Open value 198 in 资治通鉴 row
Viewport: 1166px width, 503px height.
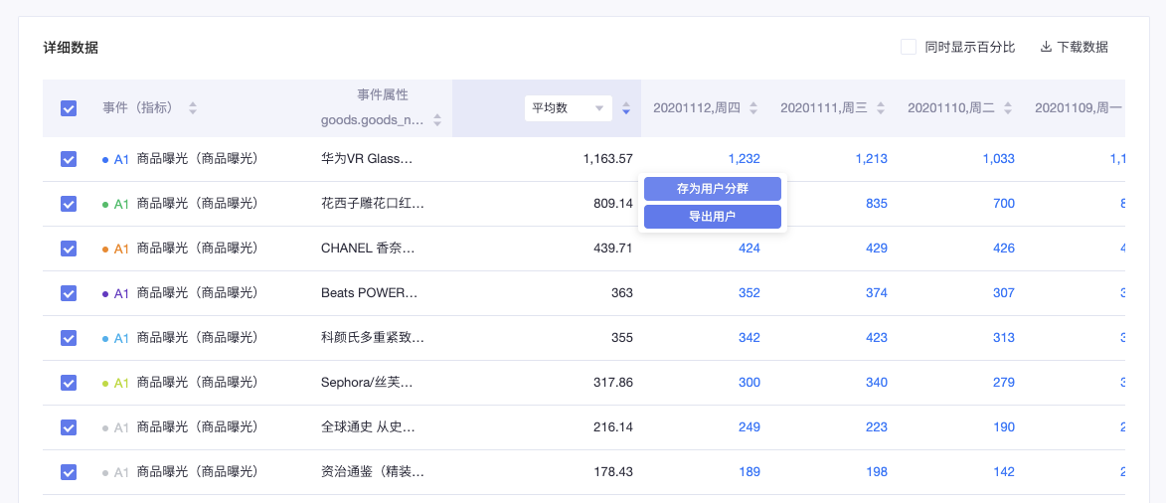click(877, 471)
